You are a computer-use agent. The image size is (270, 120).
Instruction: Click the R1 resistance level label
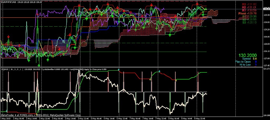(x=249, y=10)
